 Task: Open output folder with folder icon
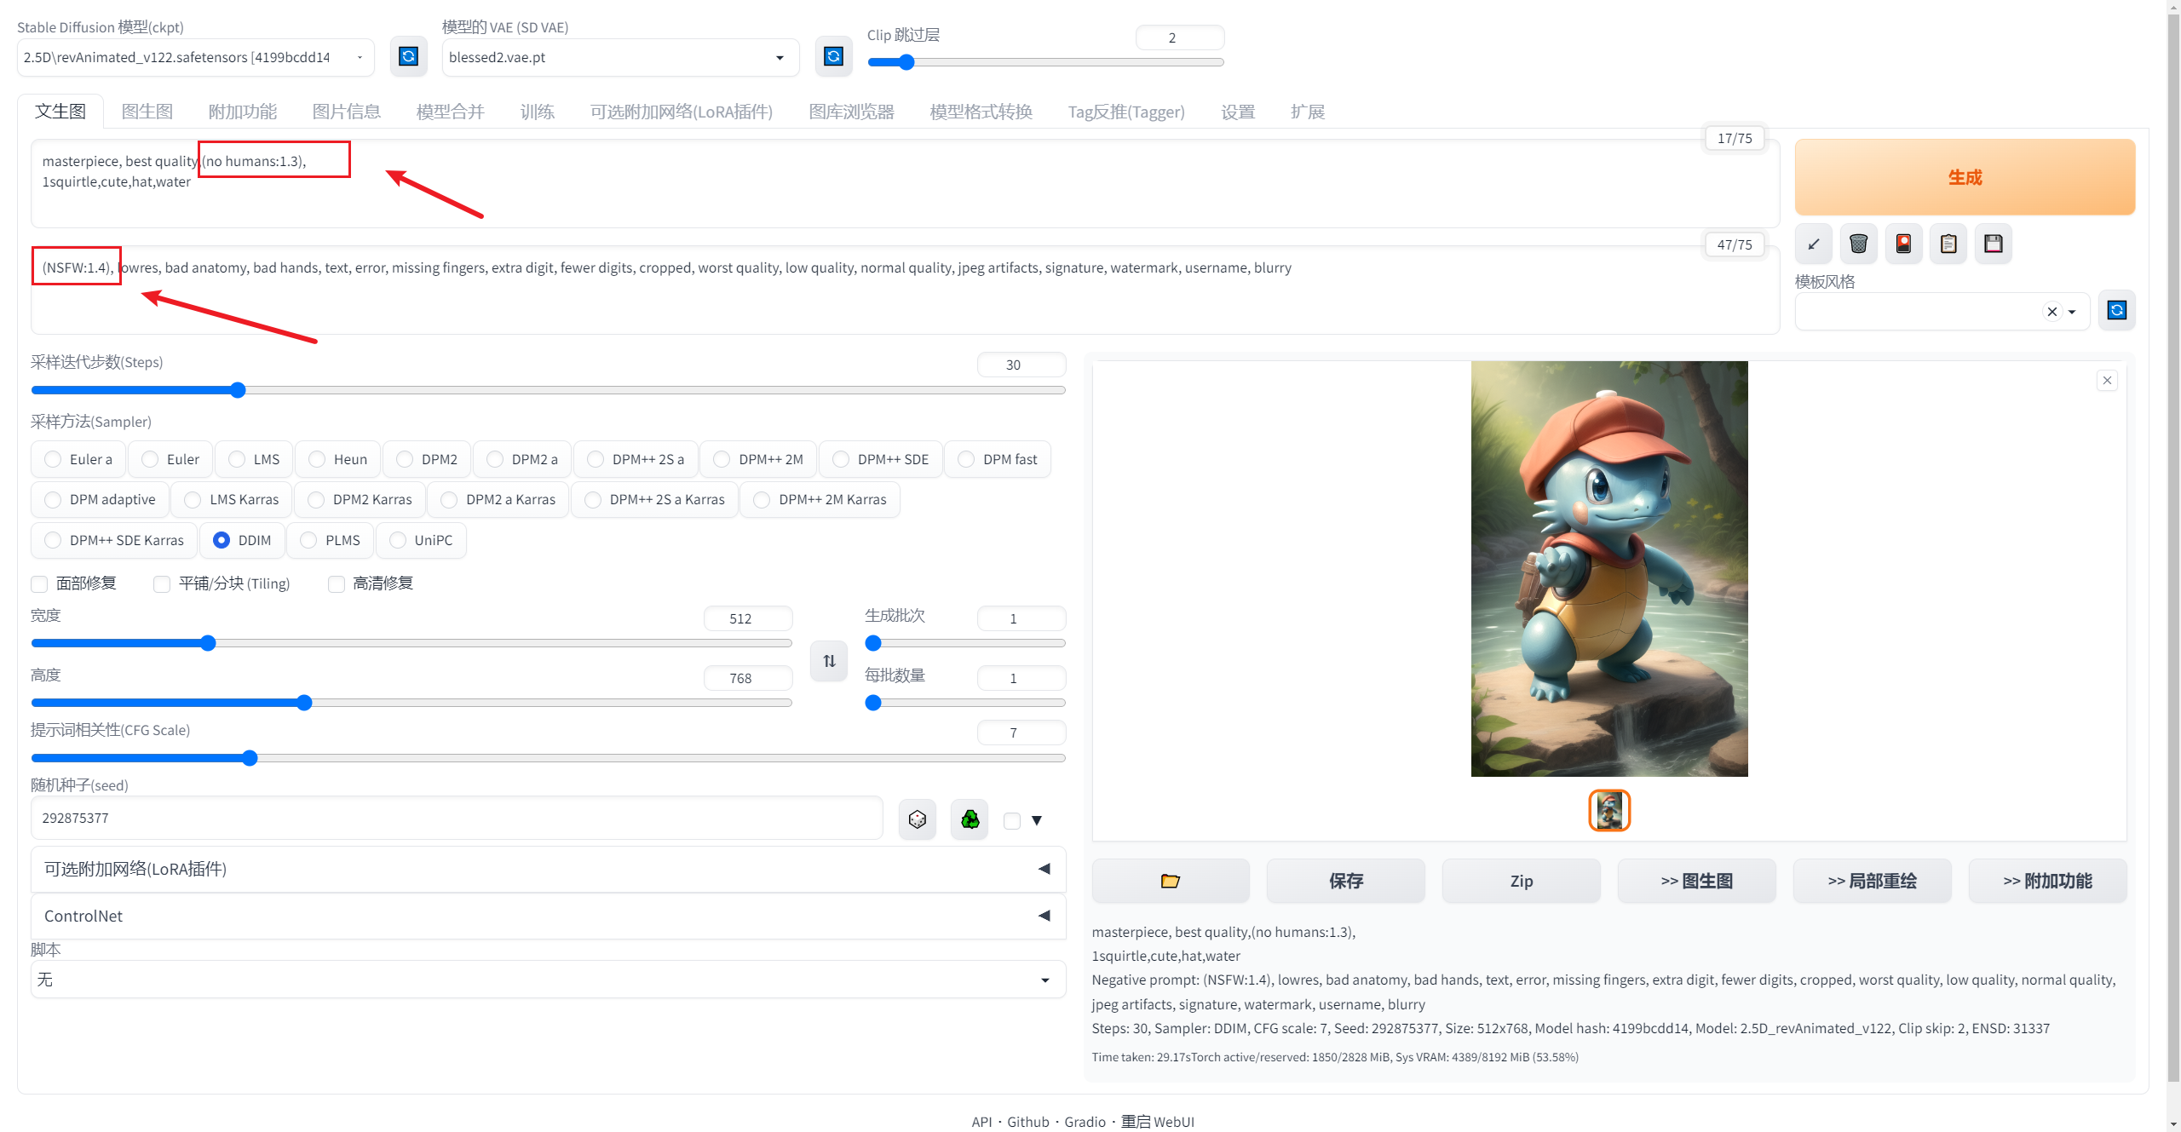(1170, 881)
